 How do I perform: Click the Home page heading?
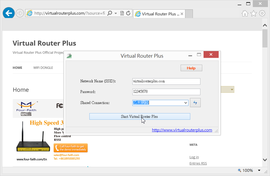[x=21, y=90]
